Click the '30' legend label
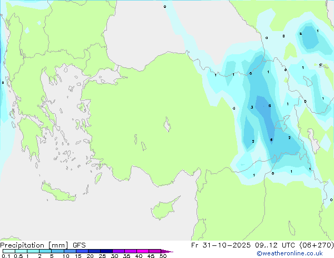Screen dimensions: 334x258 pos(114,256)
